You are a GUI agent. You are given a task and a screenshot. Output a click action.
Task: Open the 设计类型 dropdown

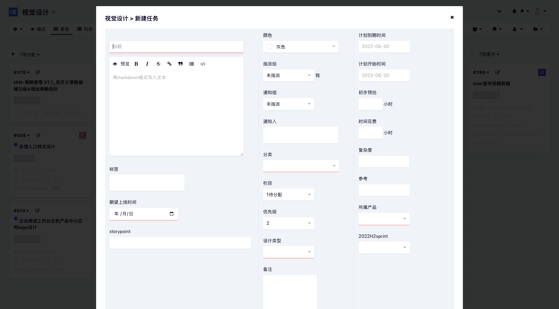click(x=289, y=252)
